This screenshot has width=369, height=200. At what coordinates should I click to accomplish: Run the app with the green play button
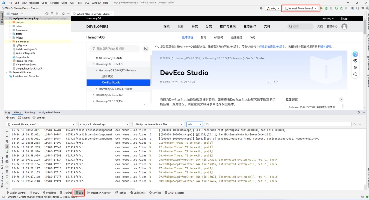(321, 9)
